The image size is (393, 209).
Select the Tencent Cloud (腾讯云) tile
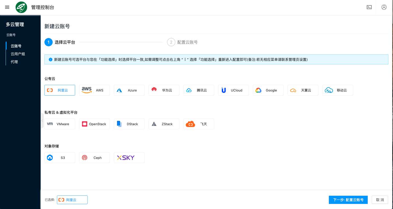pos(199,90)
